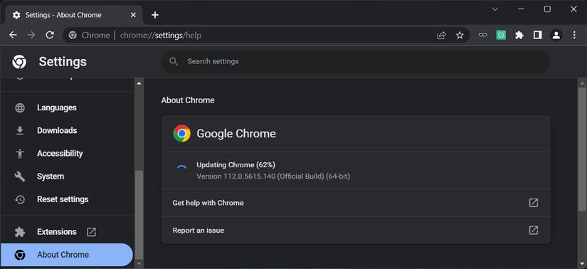This screenshot has height=269, width=587.
Task: Click the Search settings field
Action: (x=356, y=61)
